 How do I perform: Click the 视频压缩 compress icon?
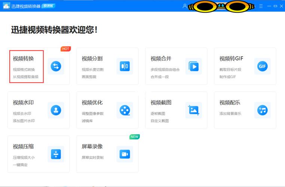56,154
